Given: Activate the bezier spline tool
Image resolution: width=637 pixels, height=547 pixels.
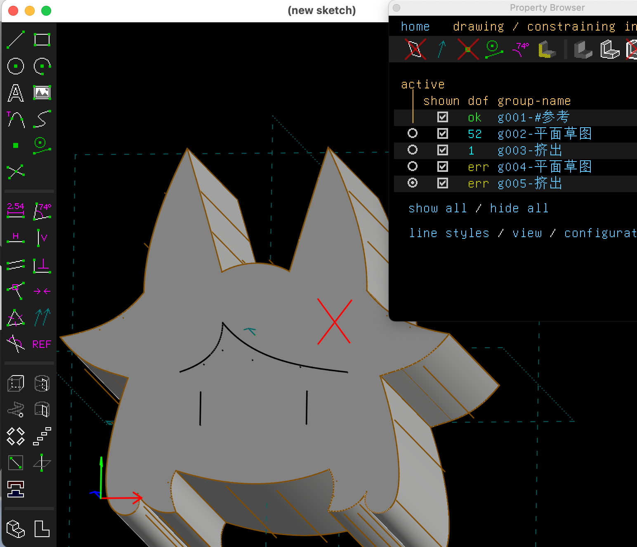Looking at the screenshot, I should click(x=42, y=119).
